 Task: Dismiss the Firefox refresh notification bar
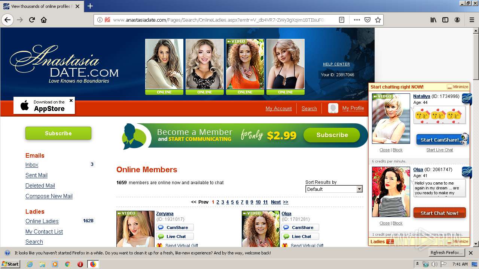(471, 253)
